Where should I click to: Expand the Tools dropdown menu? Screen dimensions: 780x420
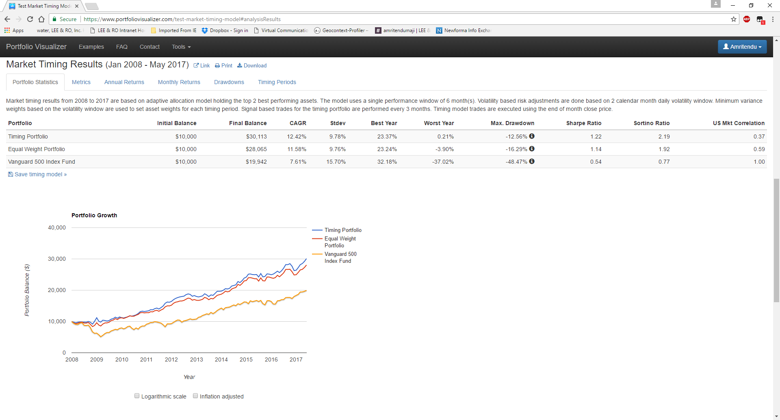coord(181,47)
